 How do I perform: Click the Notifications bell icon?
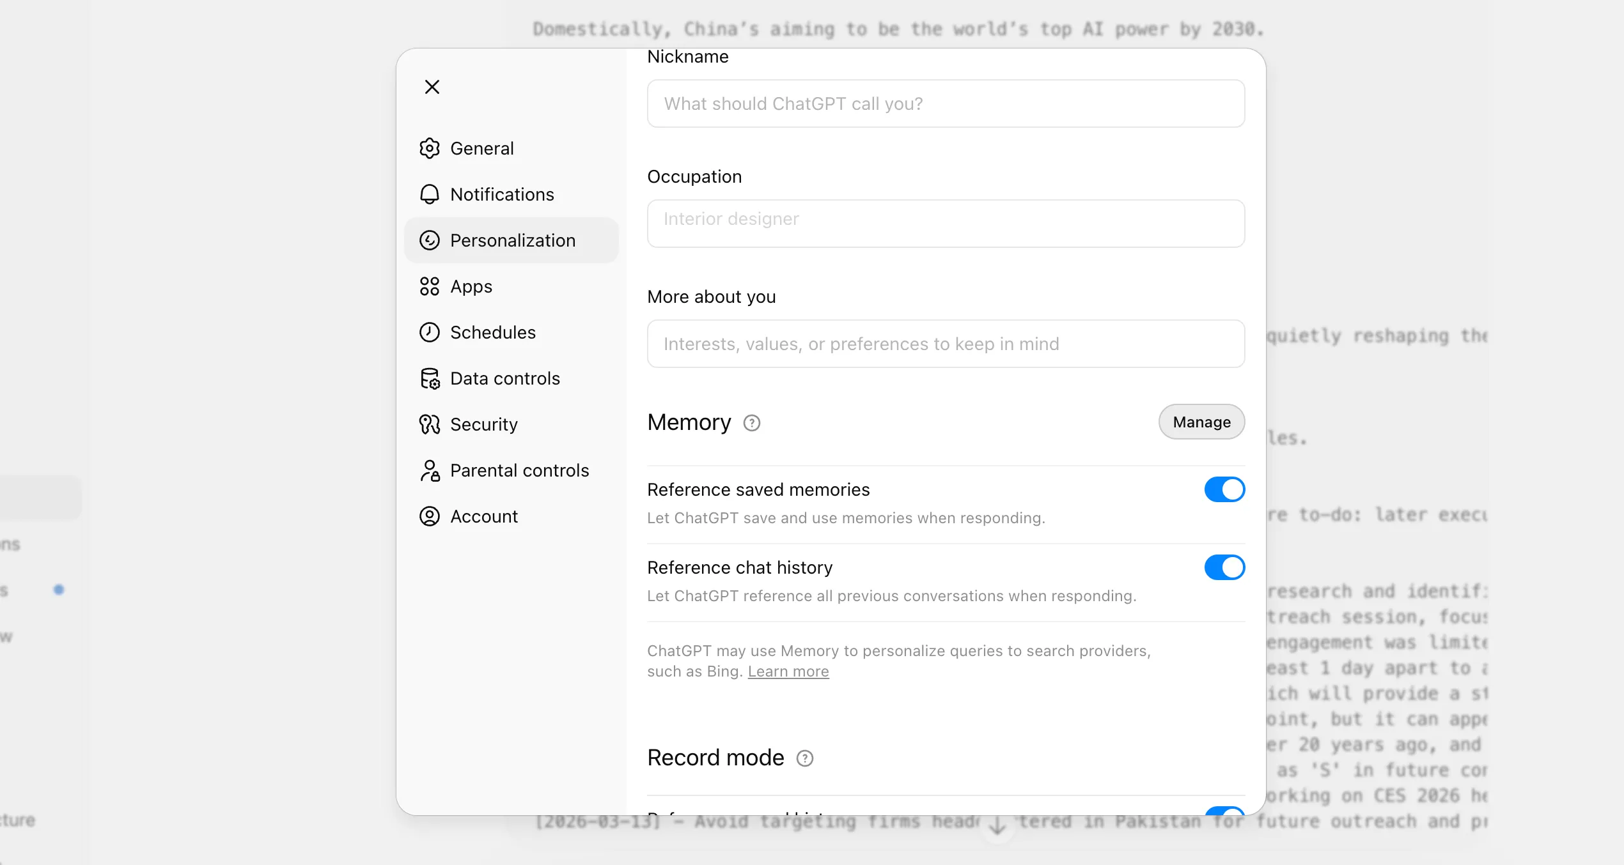coord(430,194)
